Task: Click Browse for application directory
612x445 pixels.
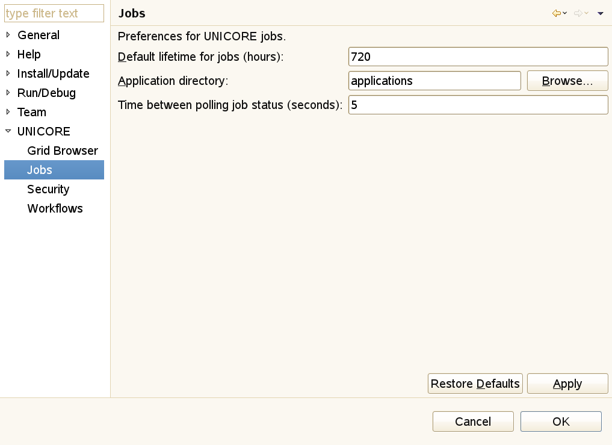Action: (x=567, y=81)
